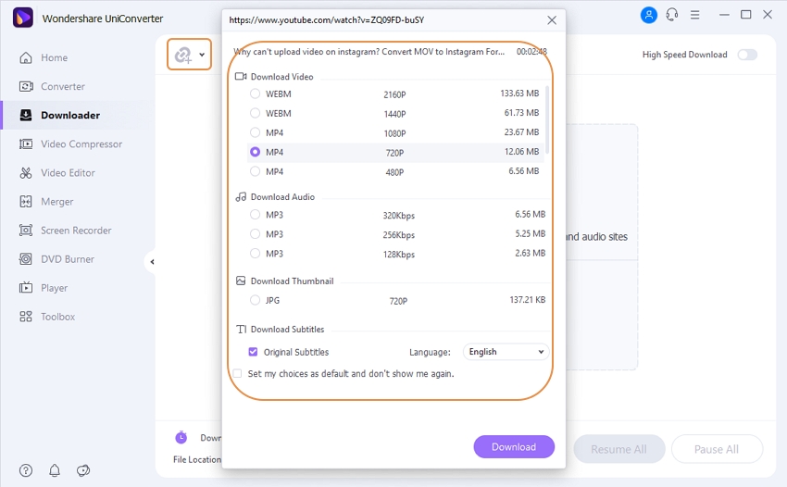Close the download options dialog
The height and width of the screenshot is (487, 787).
tap(552, 19)
